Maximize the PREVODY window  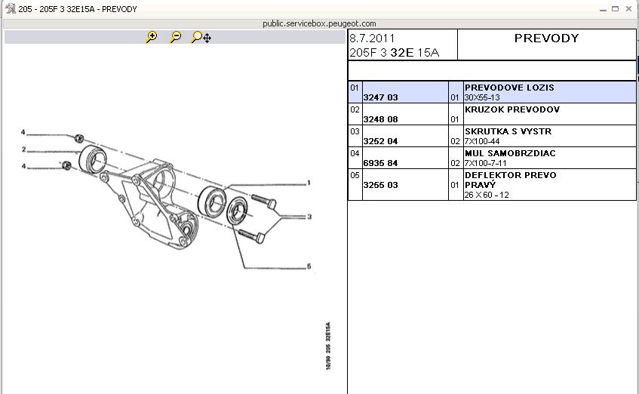616,8
